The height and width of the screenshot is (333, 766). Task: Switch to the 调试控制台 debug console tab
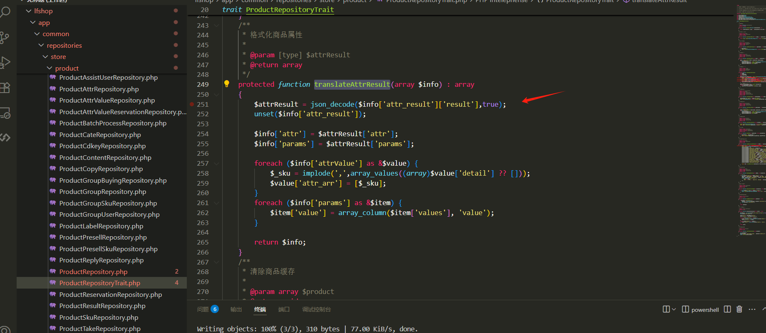317,309
